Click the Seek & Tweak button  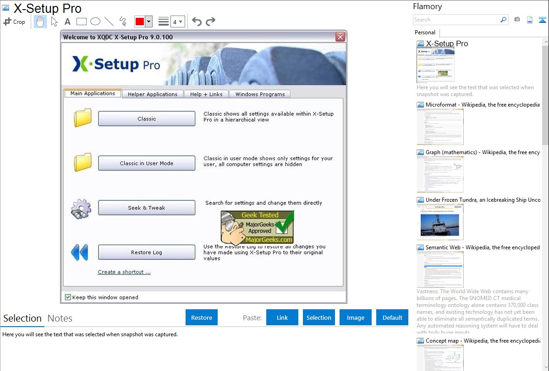pyautogui.click(x=147, y=207)
